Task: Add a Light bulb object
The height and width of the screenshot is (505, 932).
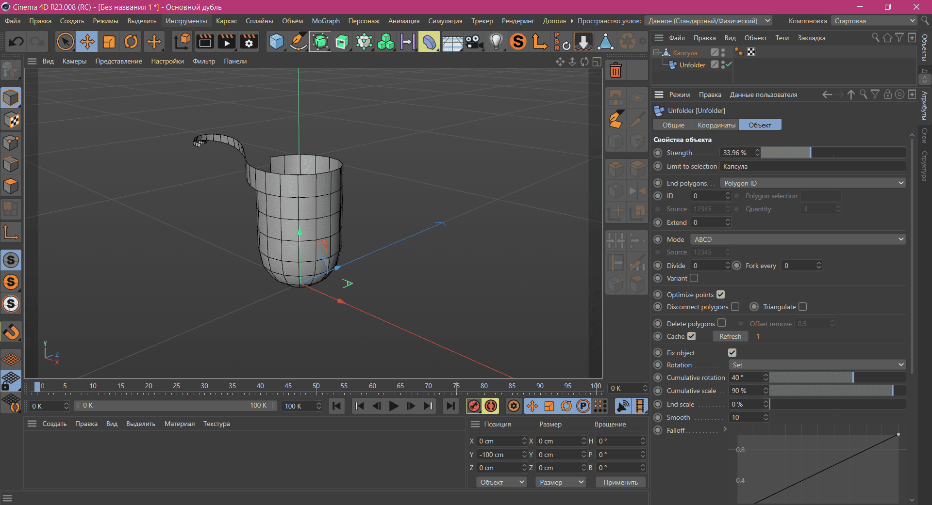Action: [496, 42]
